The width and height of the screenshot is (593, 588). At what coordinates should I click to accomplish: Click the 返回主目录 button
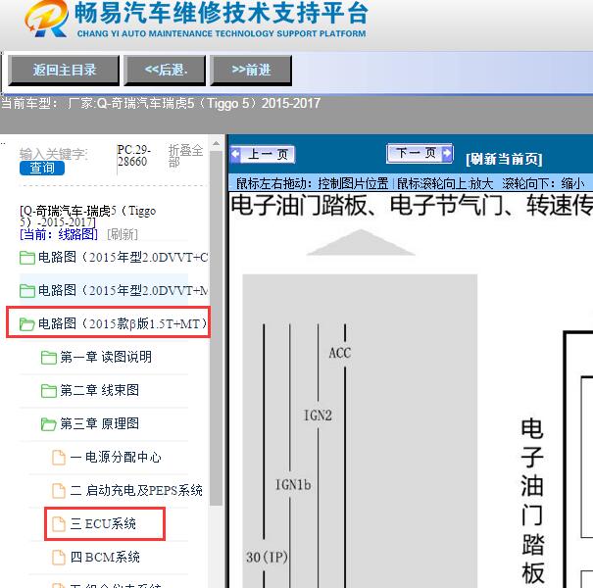tap(64, 70)
